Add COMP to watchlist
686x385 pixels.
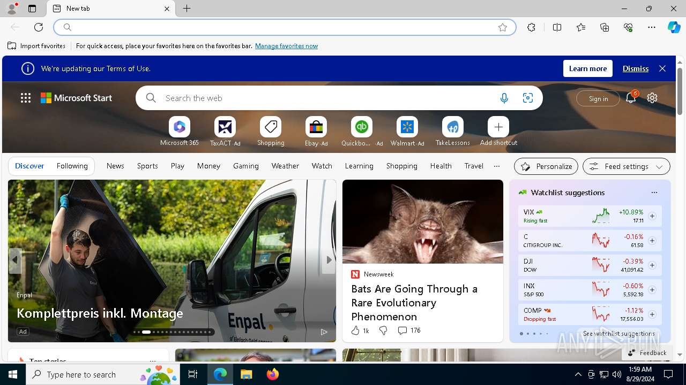[x=652, y=314]
